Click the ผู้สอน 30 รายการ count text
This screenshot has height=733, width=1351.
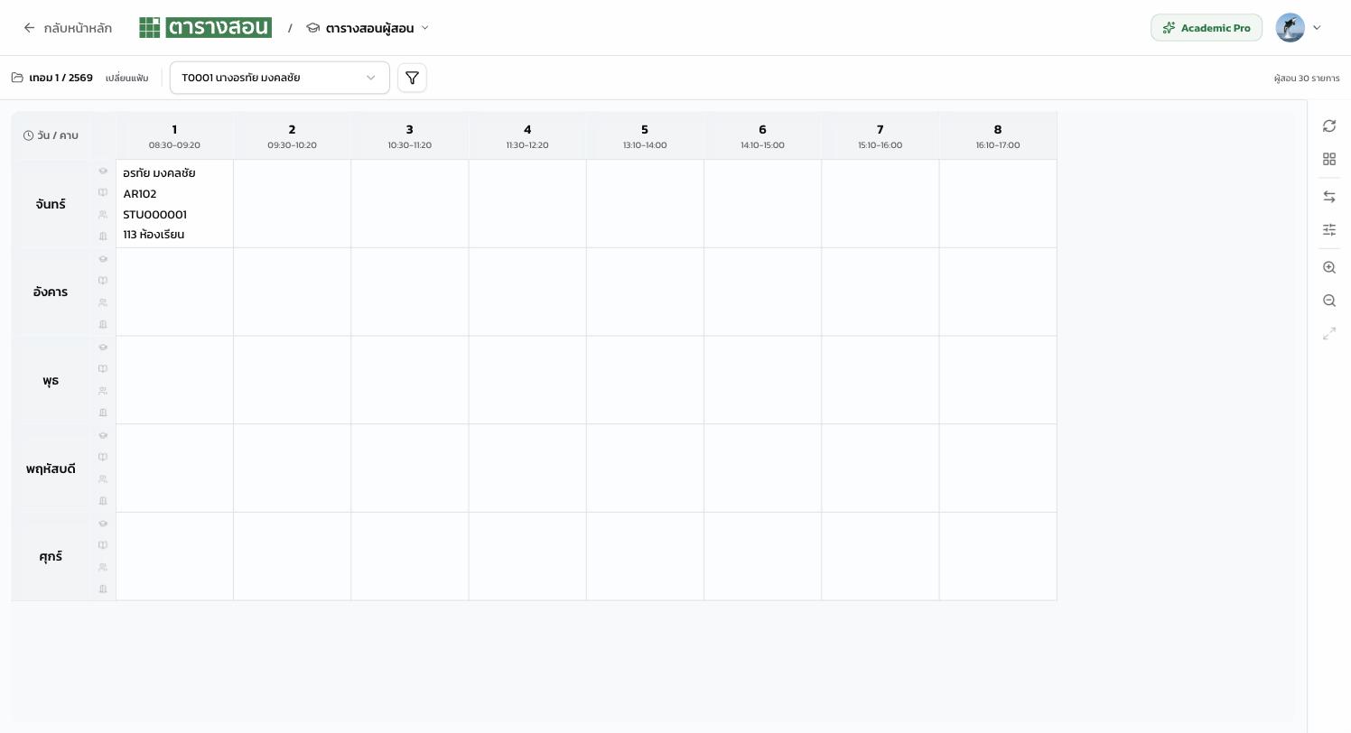pyautogui.click(x=1307, y=79)
